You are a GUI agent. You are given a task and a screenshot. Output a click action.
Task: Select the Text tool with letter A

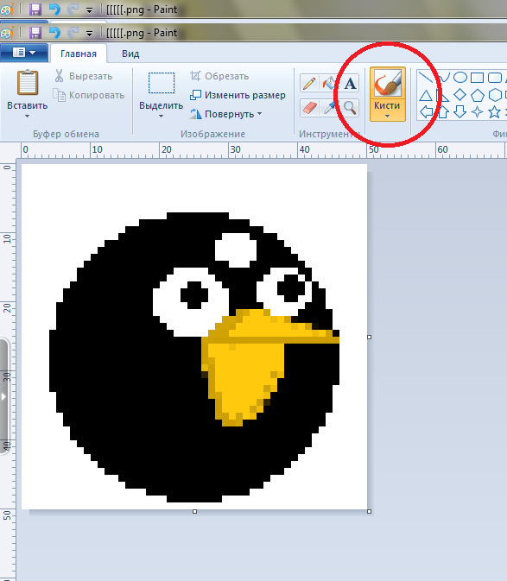(x=350, y=84)
